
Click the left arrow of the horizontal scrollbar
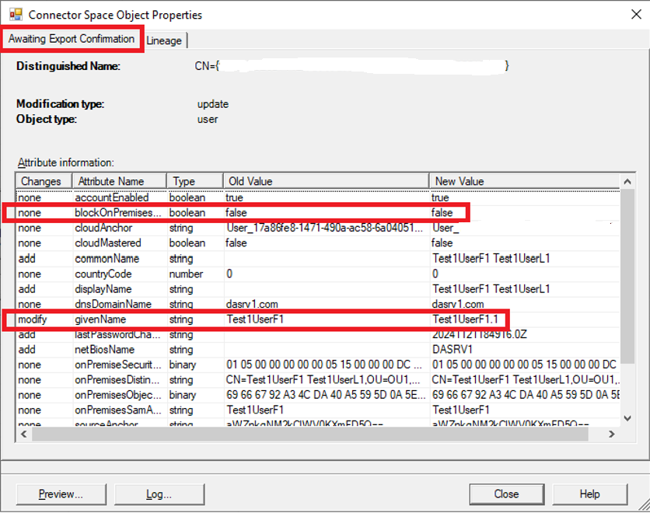(x=24, y=434)
